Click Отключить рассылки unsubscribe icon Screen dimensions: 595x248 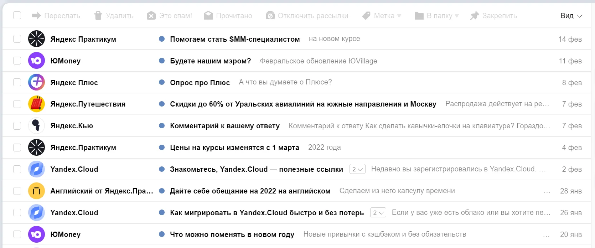coord(270,16)
